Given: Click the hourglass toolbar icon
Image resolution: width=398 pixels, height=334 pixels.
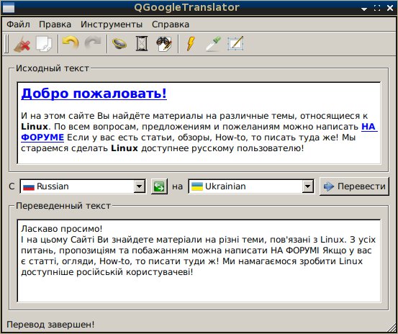Looking at the screenshot, I should pyautogui.click(x=142, y=44).
